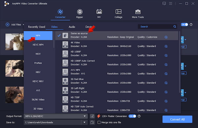Switch to the Audio tab
This screenshot has width=198, height=128.
coord(72,27)
